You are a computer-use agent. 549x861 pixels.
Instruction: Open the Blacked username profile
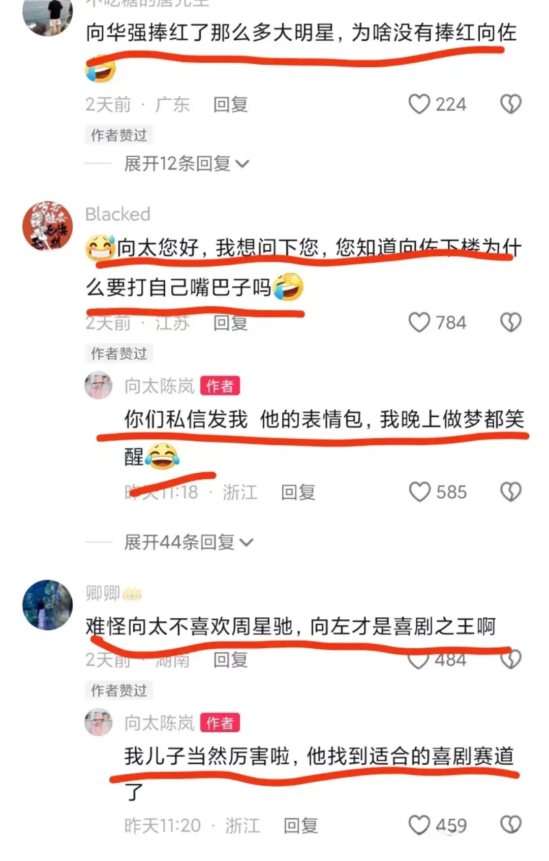118,214
